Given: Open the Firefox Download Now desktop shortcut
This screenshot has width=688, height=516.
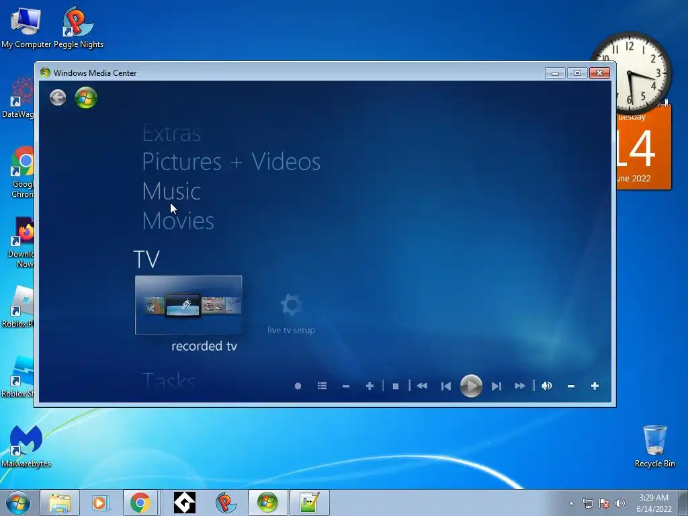Looking at the screenshot, I should pos(21,242).
